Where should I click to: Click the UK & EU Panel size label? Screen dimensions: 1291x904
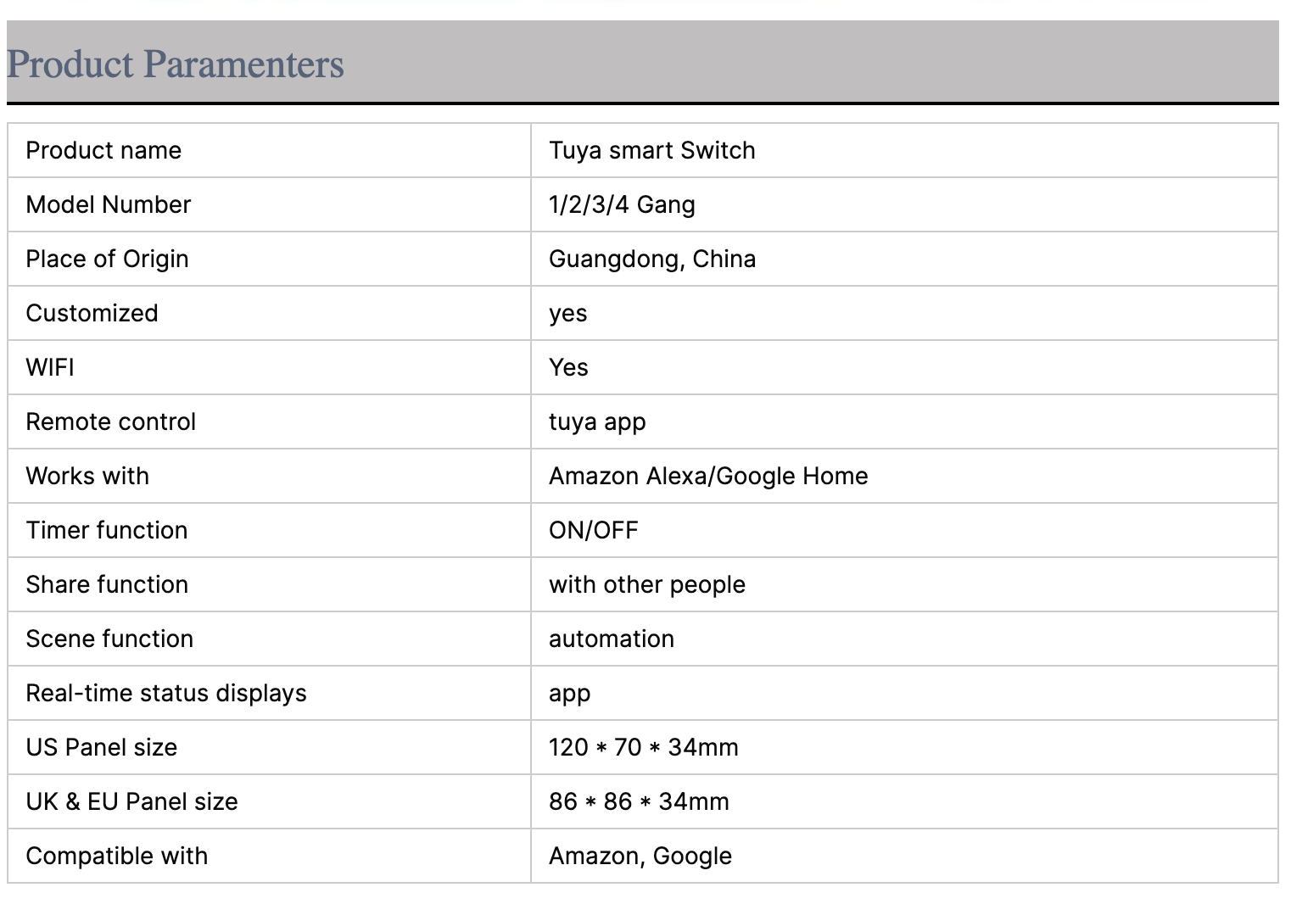point(131,802)
